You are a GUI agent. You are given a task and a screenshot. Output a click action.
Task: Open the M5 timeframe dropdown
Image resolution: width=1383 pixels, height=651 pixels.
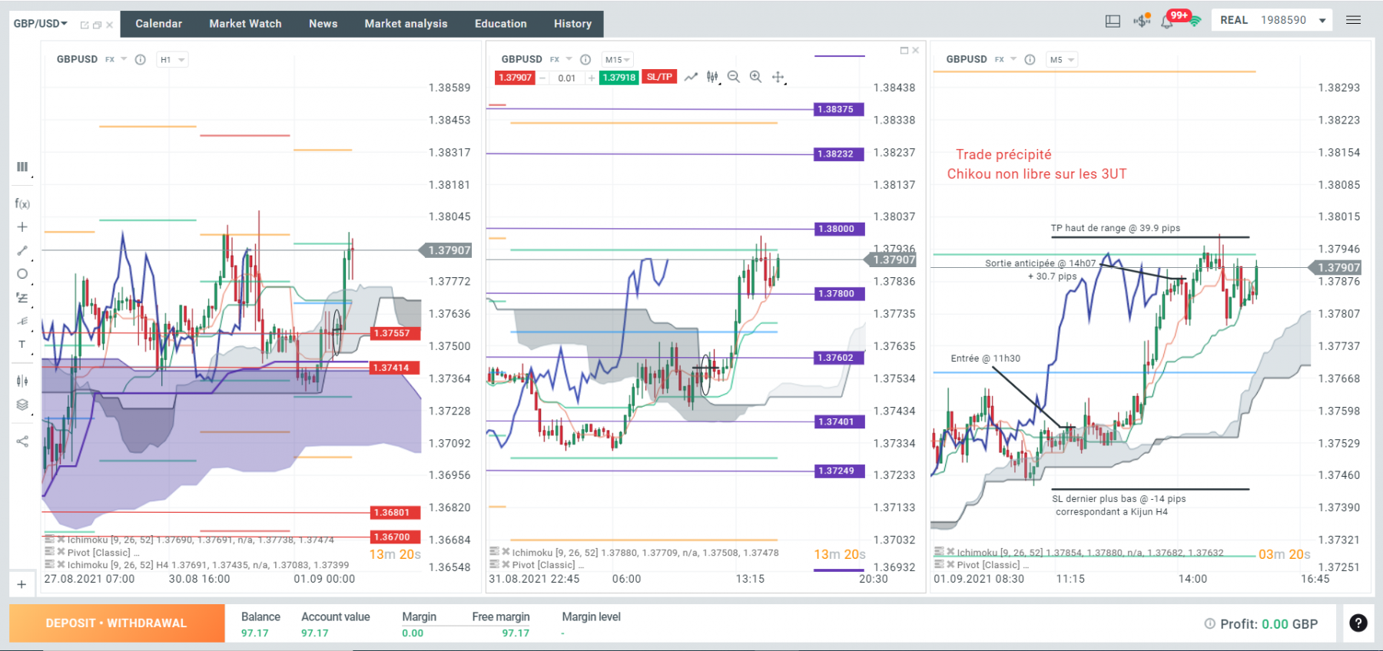(x=1063, y=59)
